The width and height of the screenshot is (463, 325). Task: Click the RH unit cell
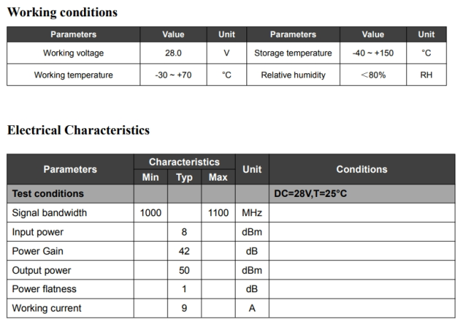click(426, 75)
